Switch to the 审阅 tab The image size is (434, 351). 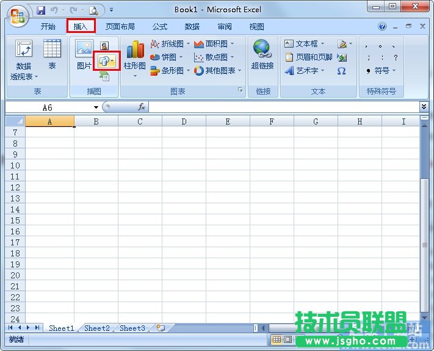225,27
